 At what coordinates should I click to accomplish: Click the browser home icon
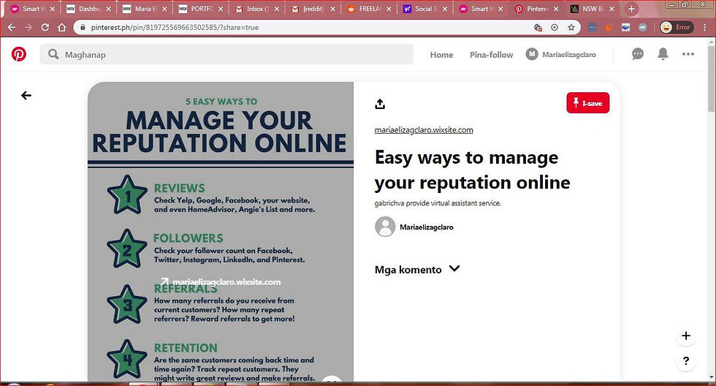(x=61, y=27)
